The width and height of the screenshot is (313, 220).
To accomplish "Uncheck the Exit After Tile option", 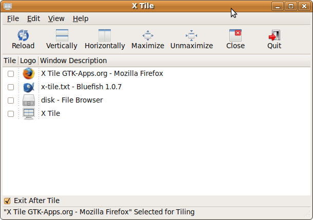I will [x=7, y=201].
